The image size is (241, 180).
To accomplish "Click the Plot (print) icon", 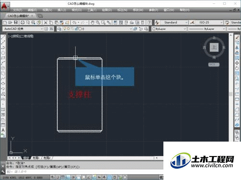I will click(x=23, y=23).
